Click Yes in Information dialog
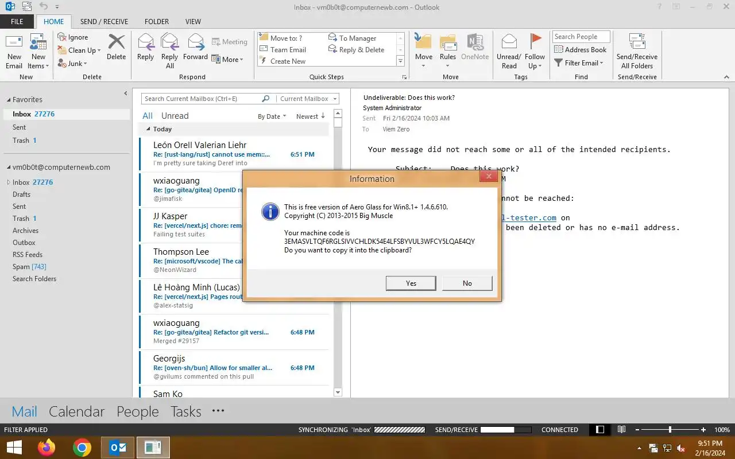 (411, 283)
